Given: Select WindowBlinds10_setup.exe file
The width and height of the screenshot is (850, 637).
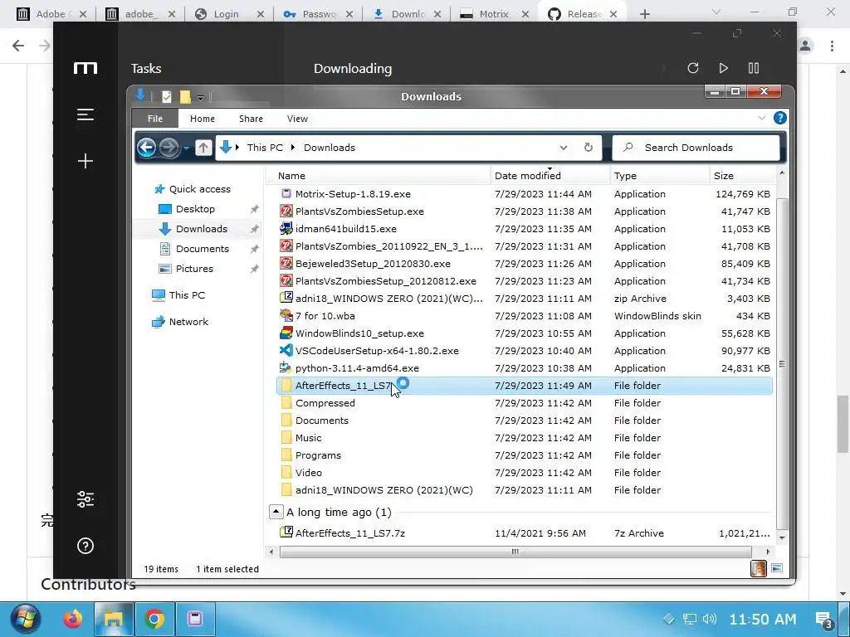Looking at the screenshot, I should (x=525, y=333).
